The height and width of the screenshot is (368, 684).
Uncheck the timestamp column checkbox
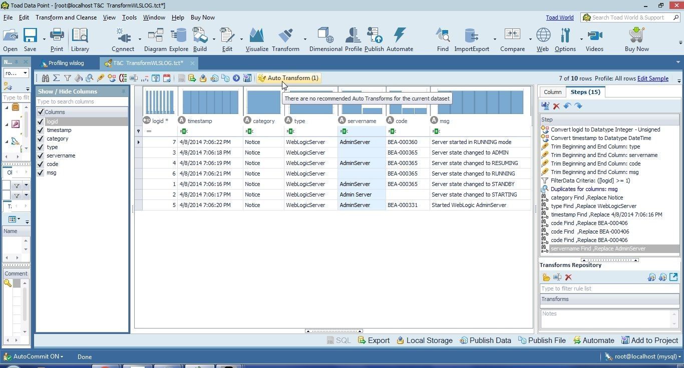41,130
